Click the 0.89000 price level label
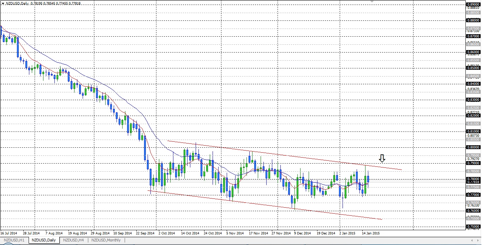This screenshot has height=245, width=482. (473, 4)
